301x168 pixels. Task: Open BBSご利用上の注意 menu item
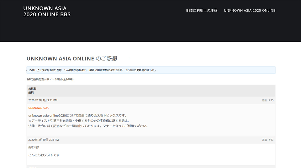[202, 11]
